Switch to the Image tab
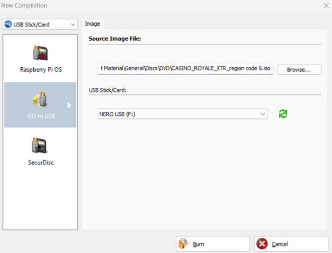The height and width of the screenshot is (253, 332). pos(92,24)
